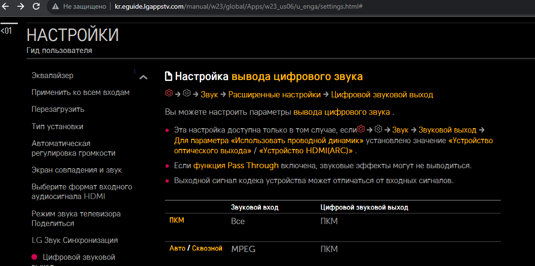Reload the page with the refresh icon

coord(36,7)
